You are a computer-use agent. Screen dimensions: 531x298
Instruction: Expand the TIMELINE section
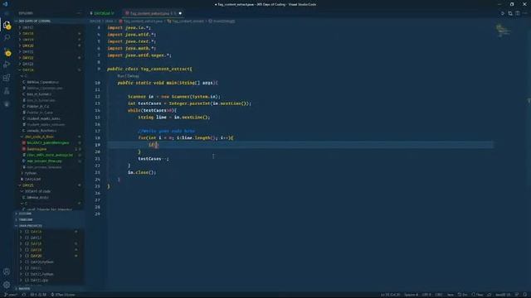tap(49, 219)
